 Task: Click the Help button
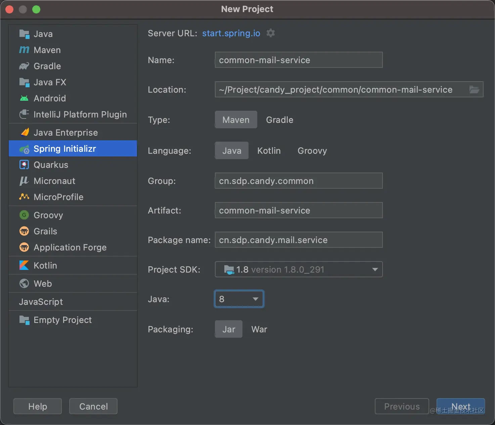click(x=38, y=407)
